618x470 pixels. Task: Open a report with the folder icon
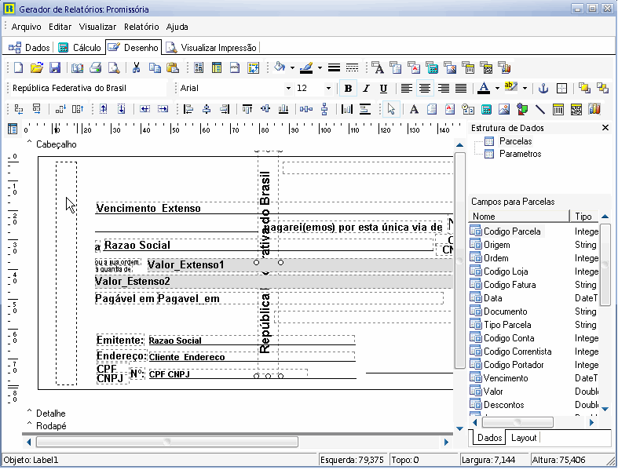[37, 67]
